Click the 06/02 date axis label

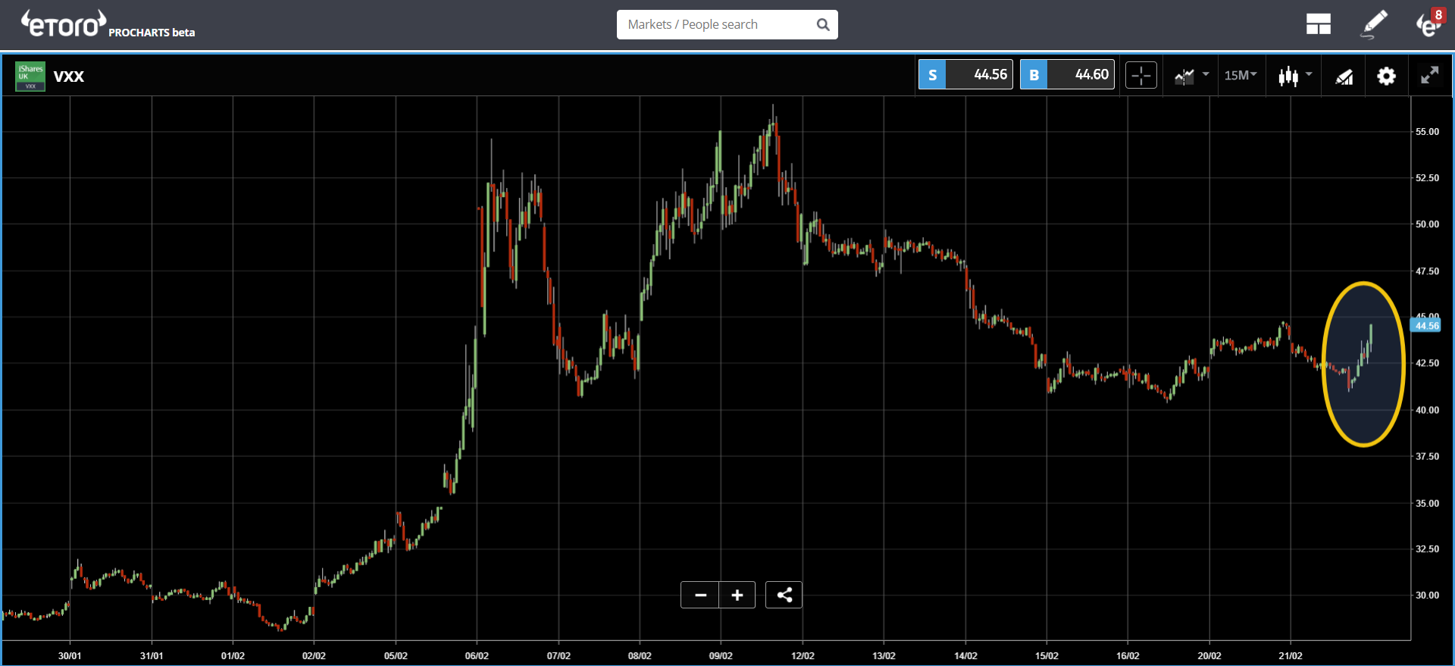click(477, 655)
